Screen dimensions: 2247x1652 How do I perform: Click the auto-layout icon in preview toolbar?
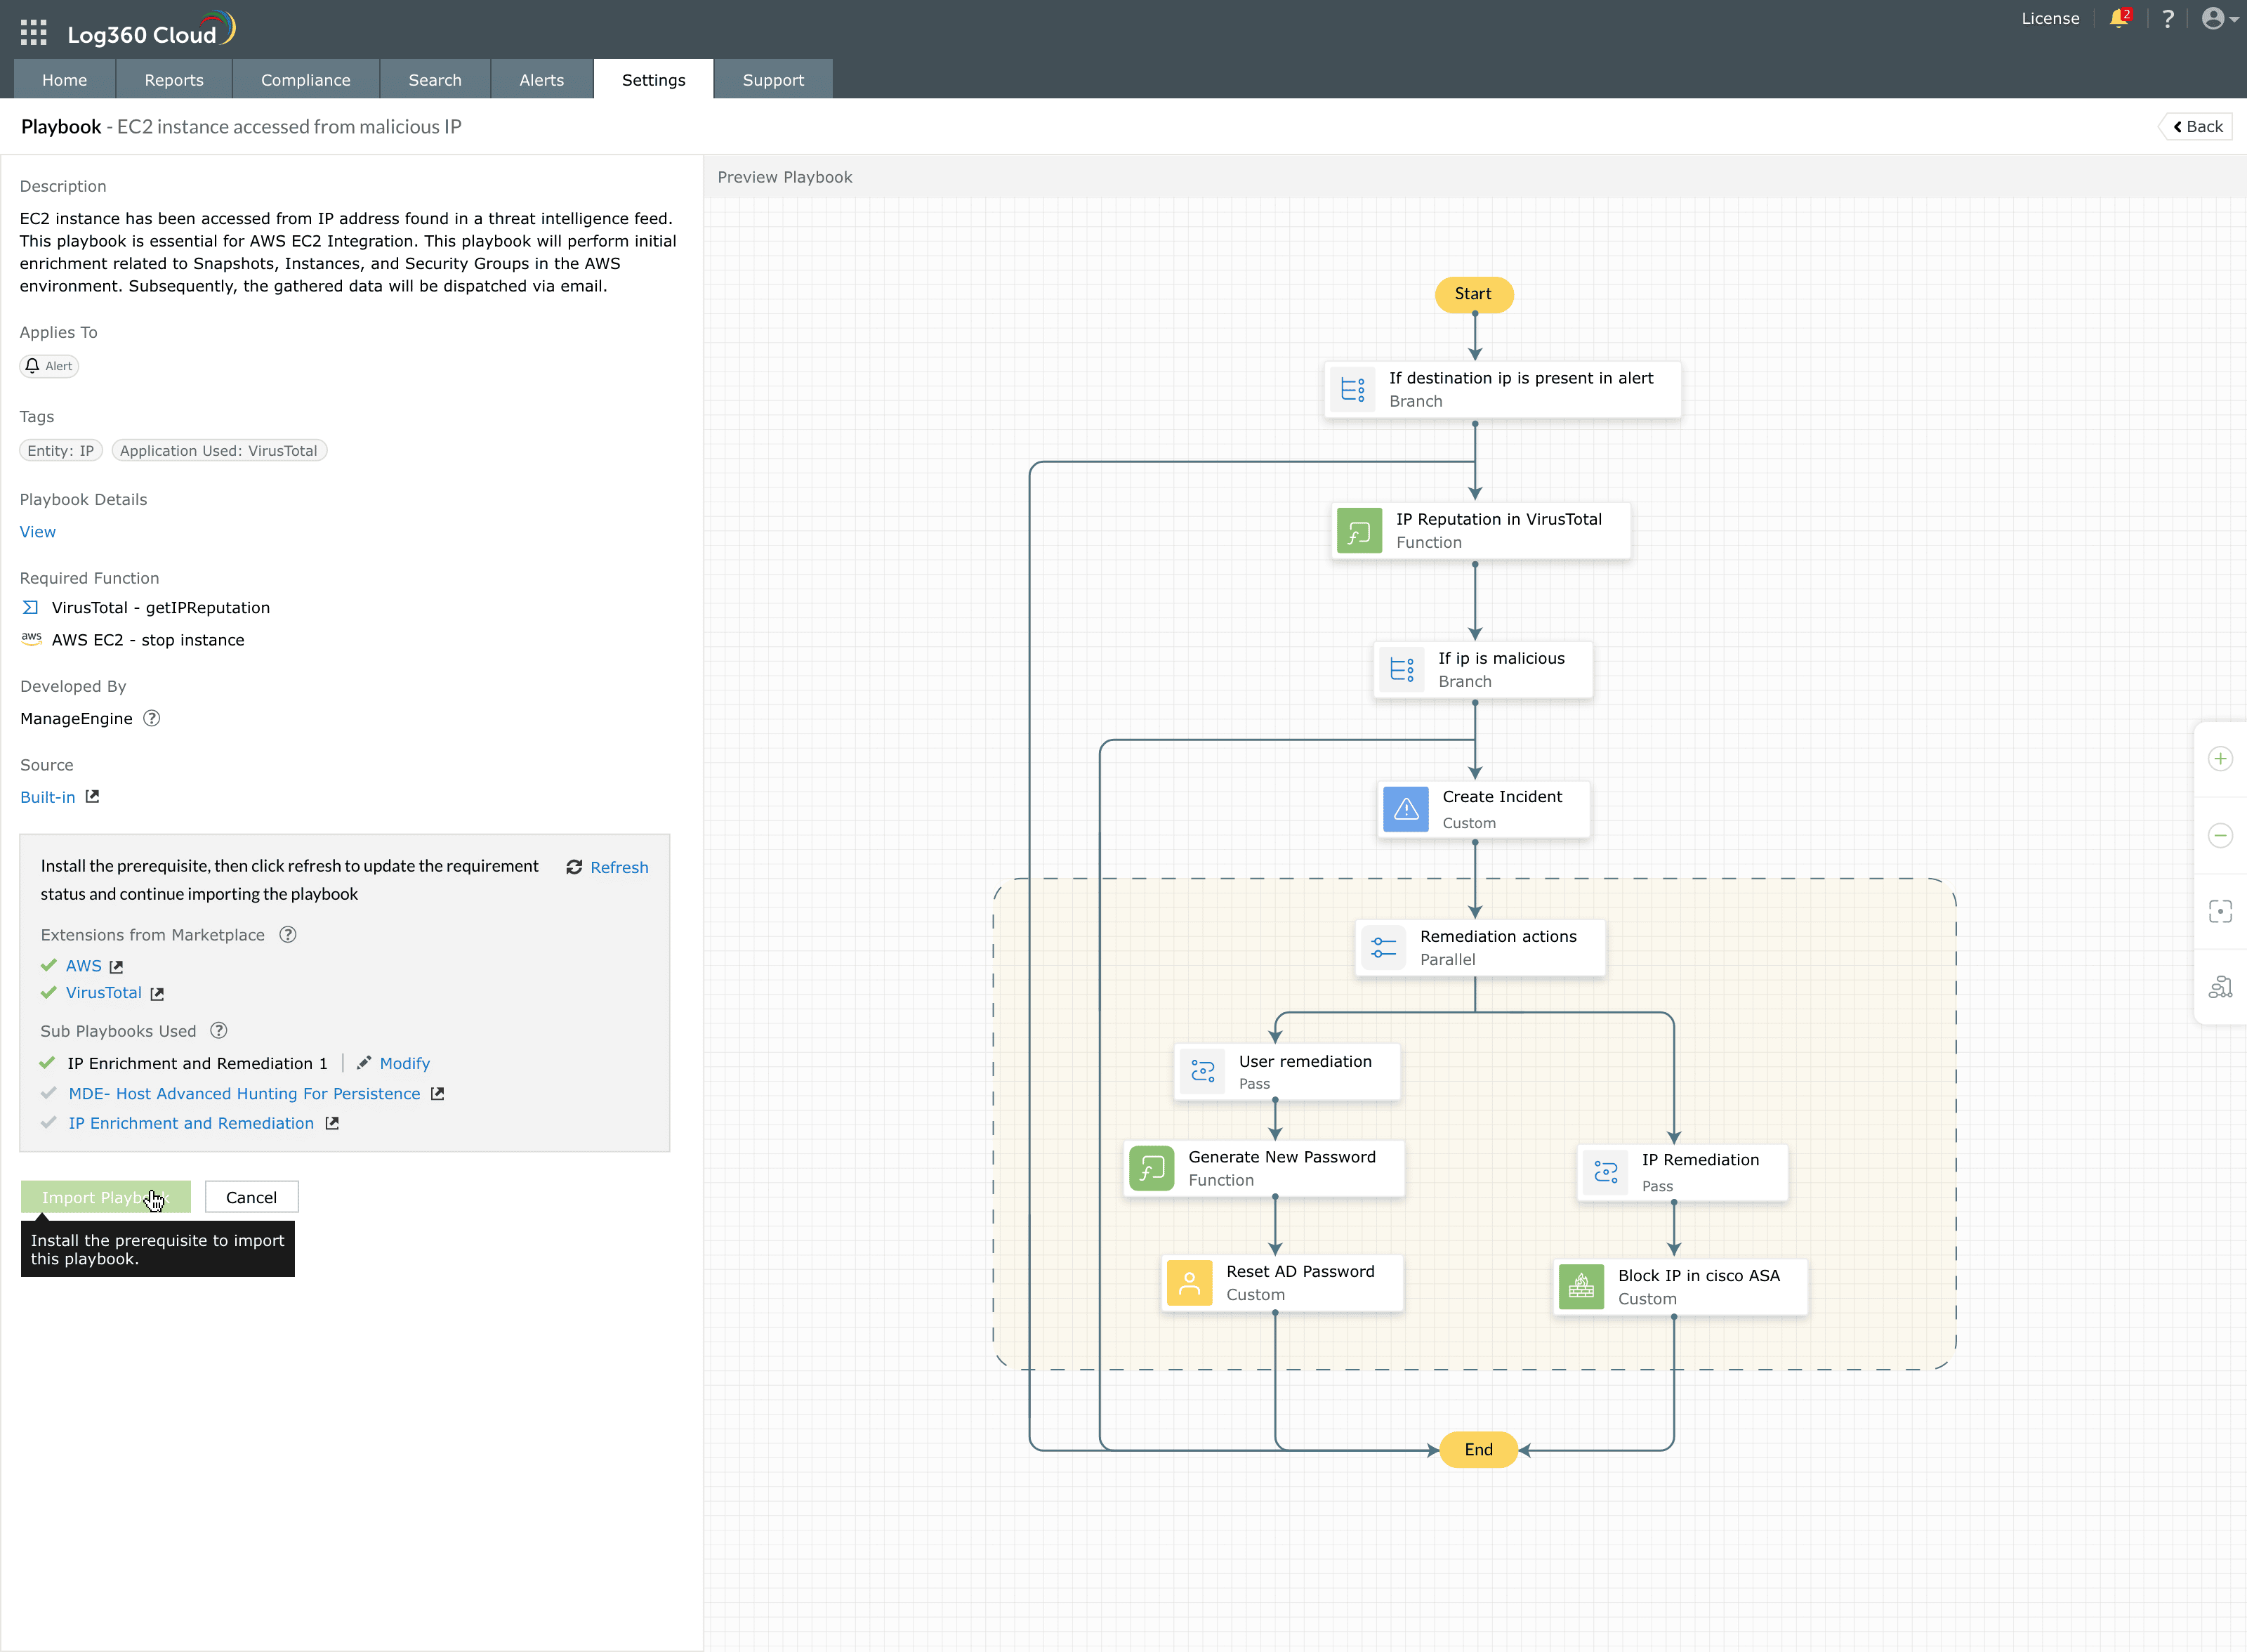2220,987
